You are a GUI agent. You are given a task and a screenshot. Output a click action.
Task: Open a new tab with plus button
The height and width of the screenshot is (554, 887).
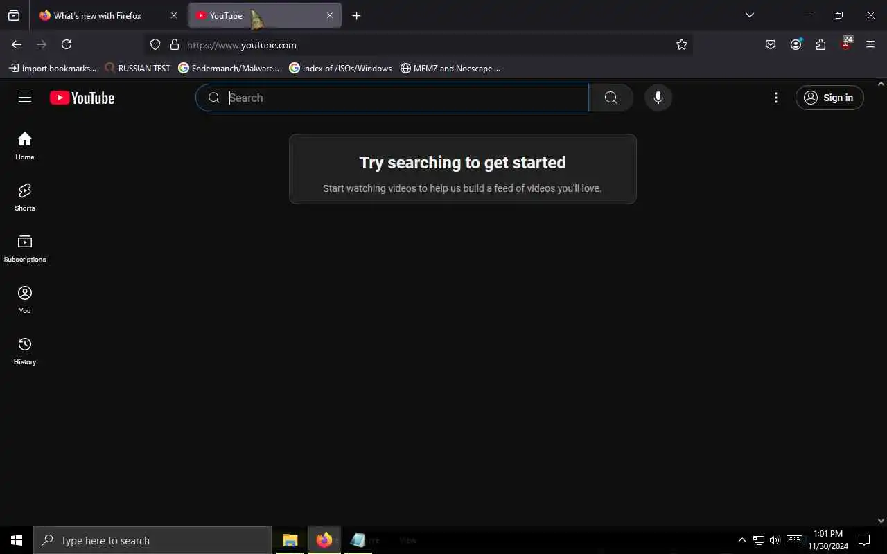point(356,15)
